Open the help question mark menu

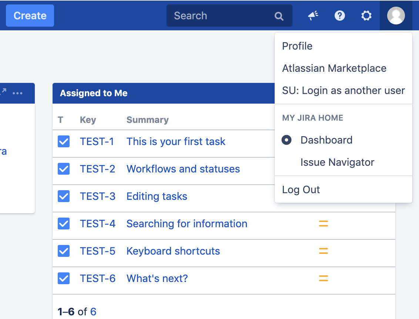tap(340, 16)
